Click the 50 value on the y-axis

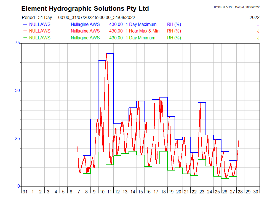coord(17,91)
